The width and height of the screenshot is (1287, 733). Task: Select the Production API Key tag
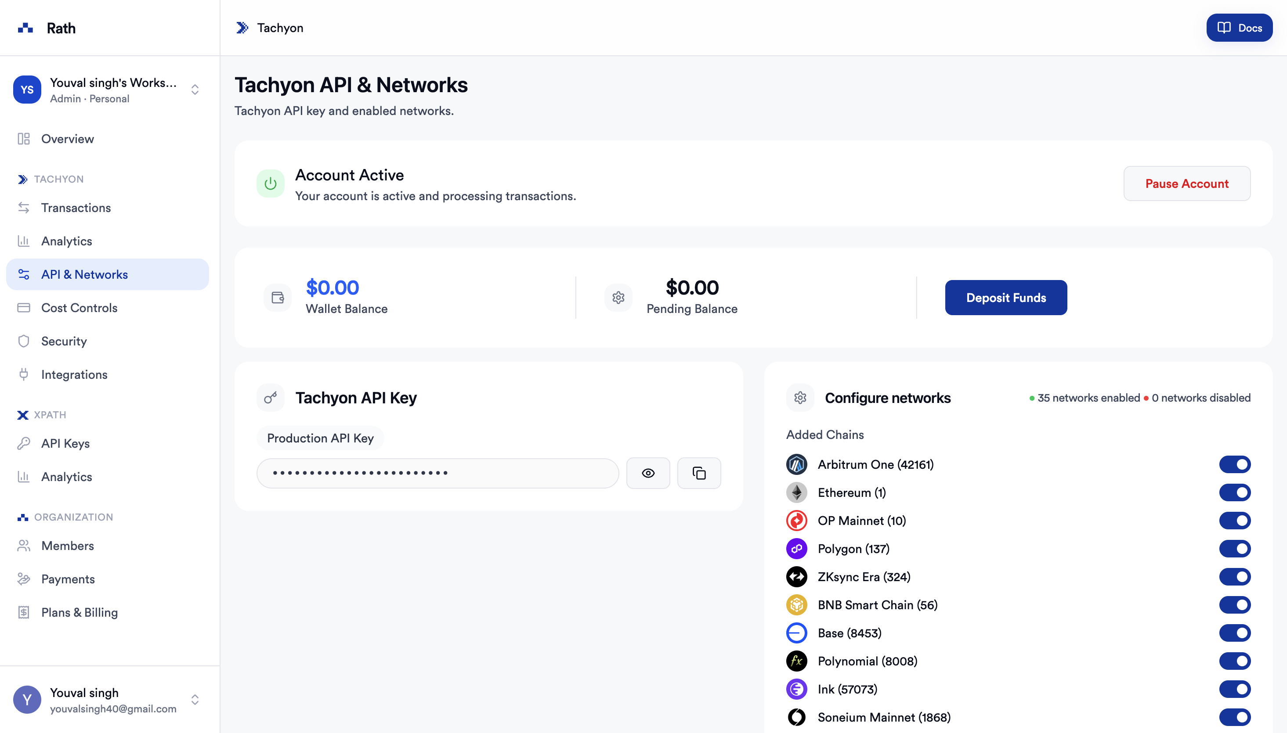pyautogui.click(x=320, y=438)
